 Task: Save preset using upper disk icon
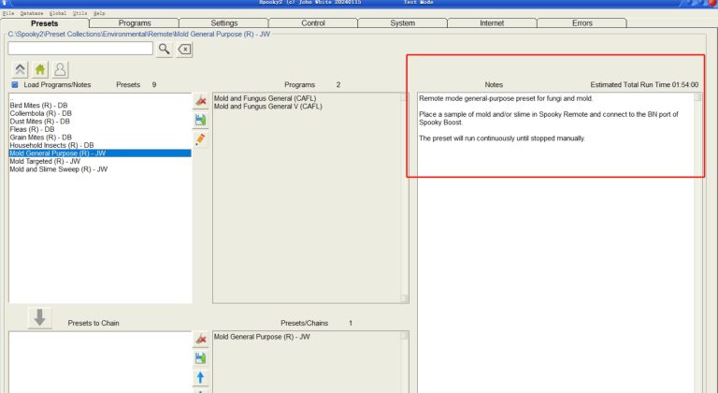[x=200, y=120]
